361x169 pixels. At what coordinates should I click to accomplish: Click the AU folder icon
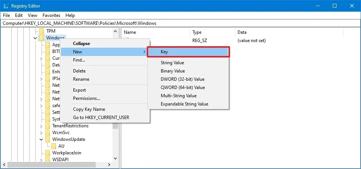click(54, 146)
